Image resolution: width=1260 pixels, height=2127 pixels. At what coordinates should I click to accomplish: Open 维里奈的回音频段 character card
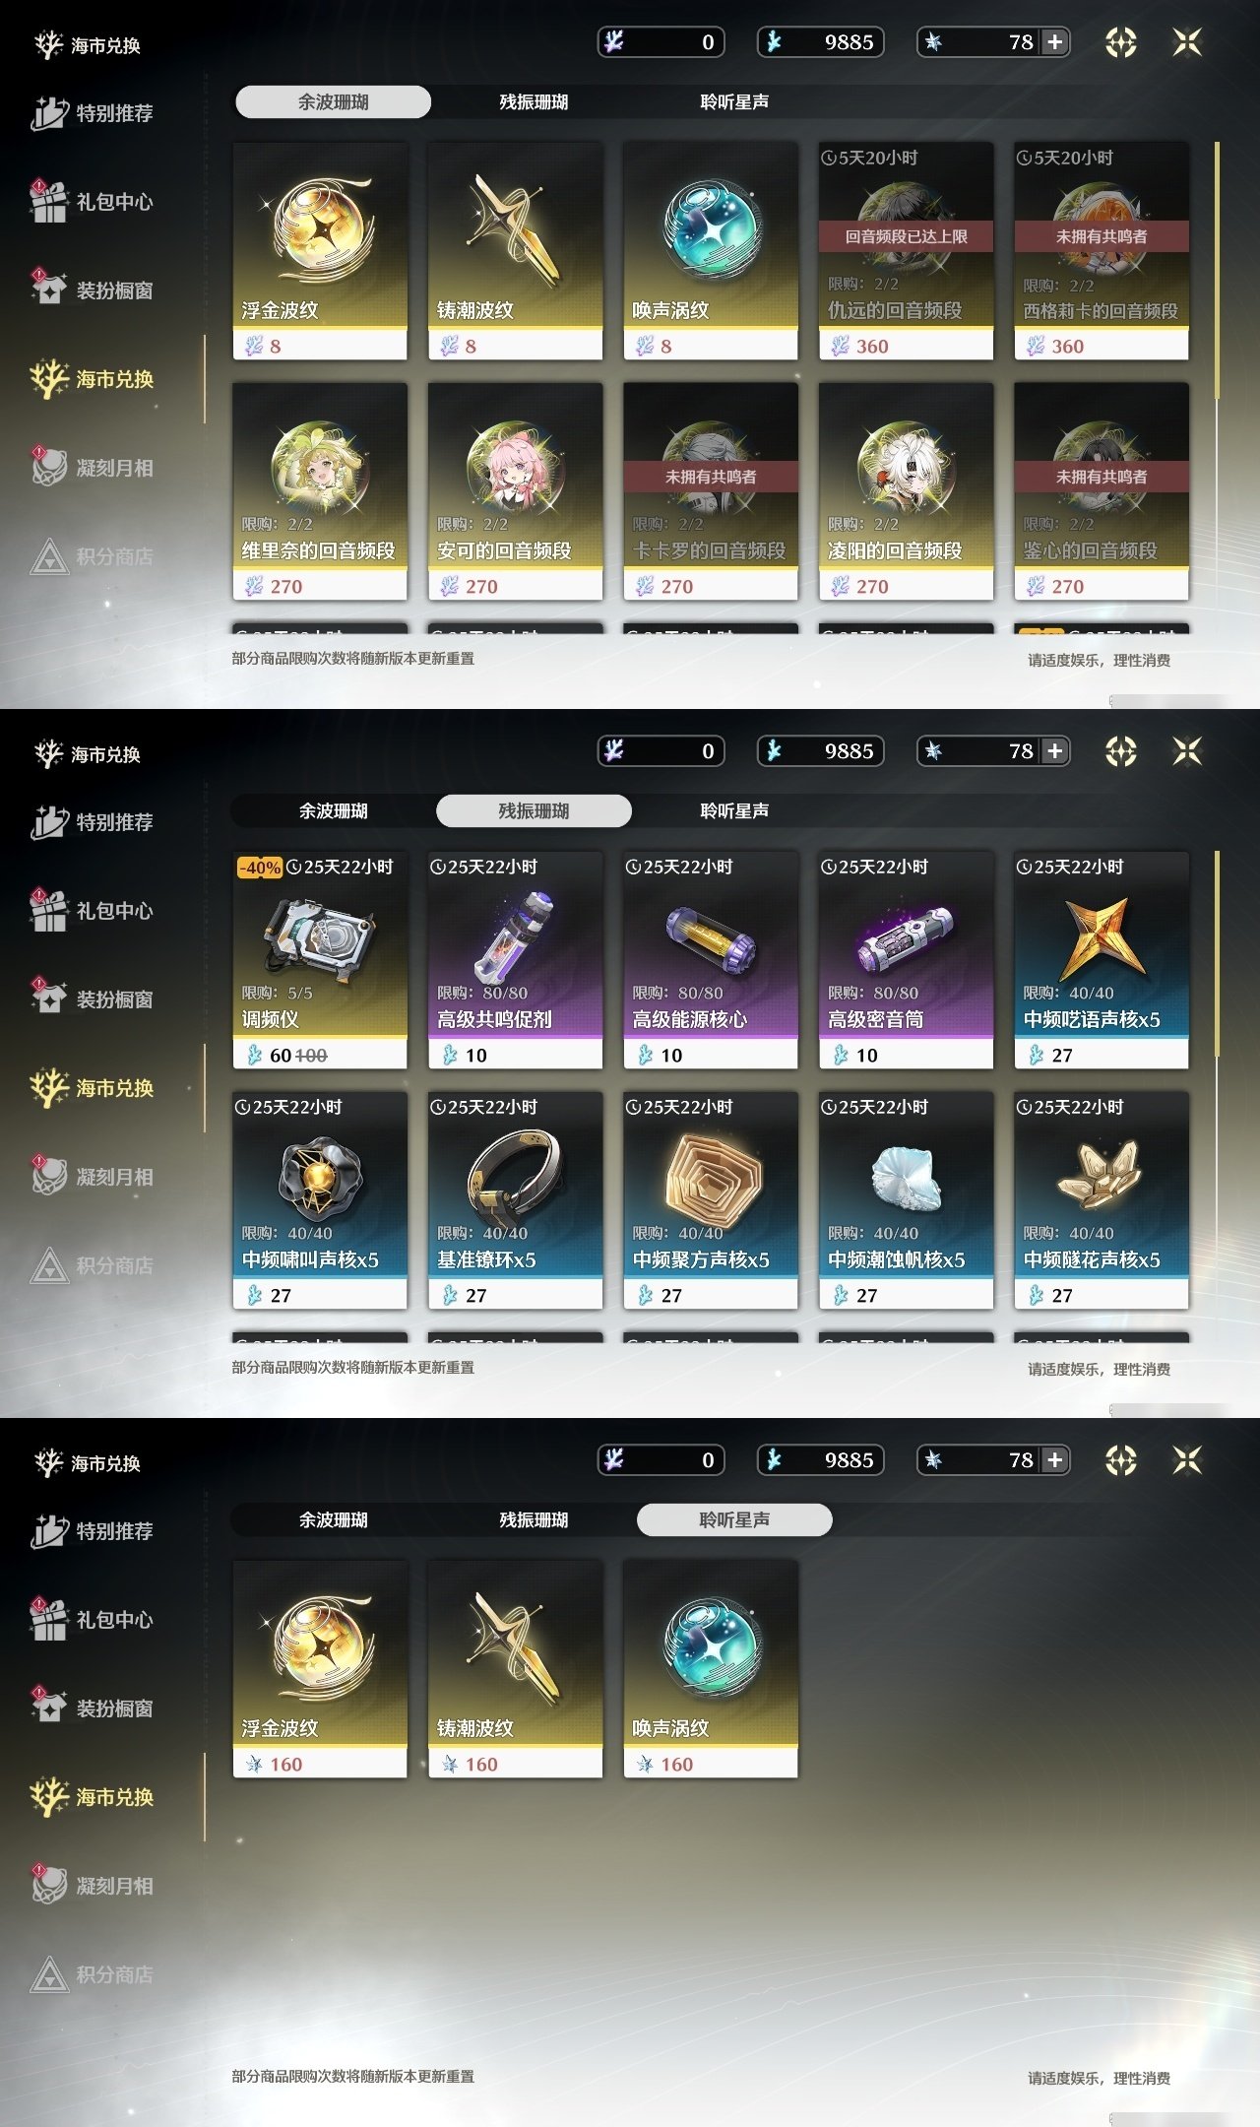tap(320, 491)
